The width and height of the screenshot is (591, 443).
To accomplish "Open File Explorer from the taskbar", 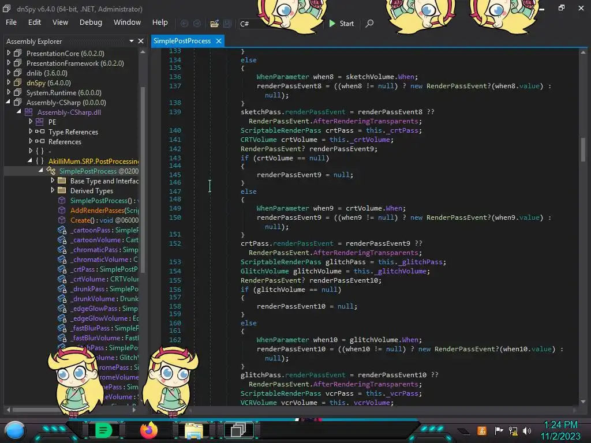I will tap(194, 430).
